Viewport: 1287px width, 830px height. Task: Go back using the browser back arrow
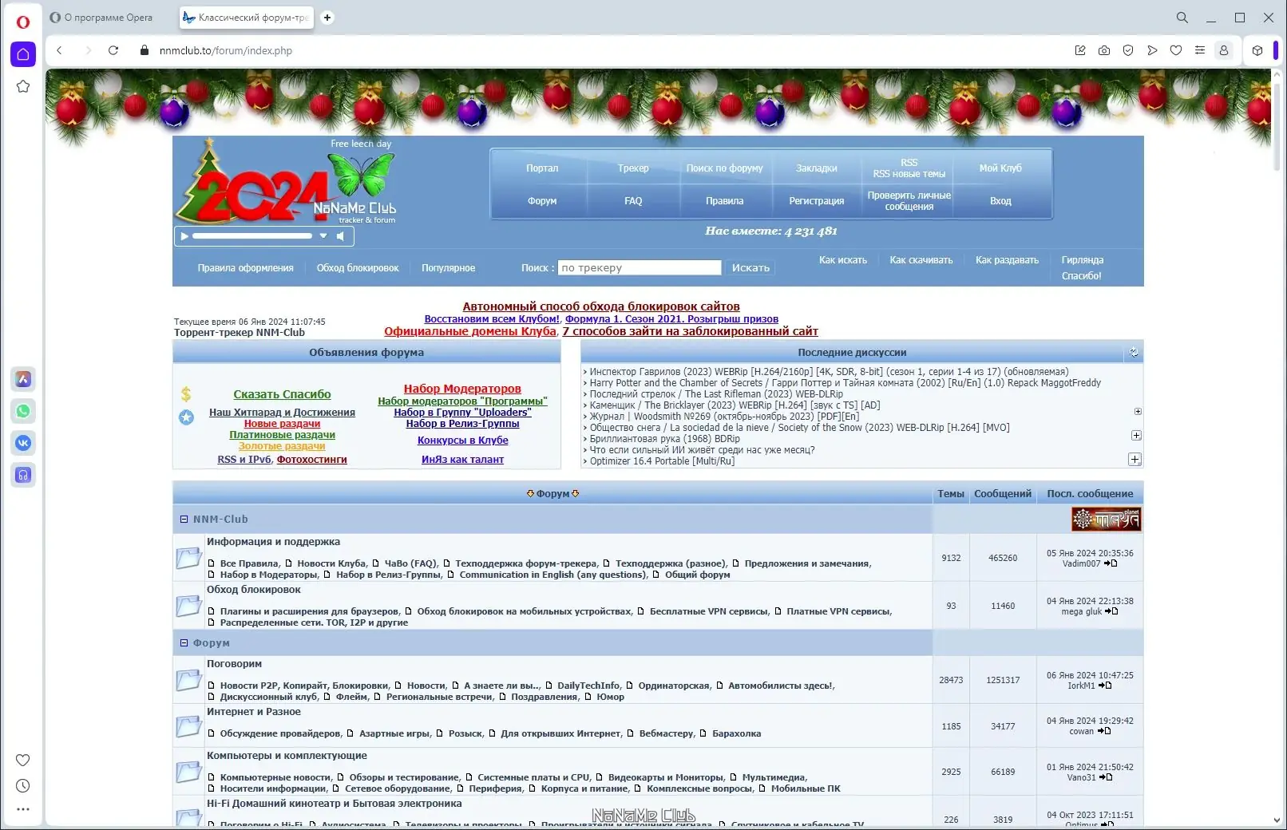point(60,50)
